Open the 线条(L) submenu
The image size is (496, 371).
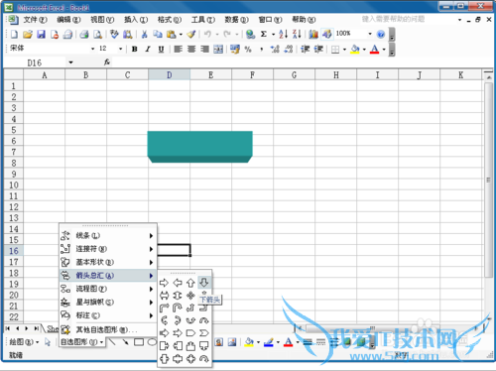[x=108, y=235]
